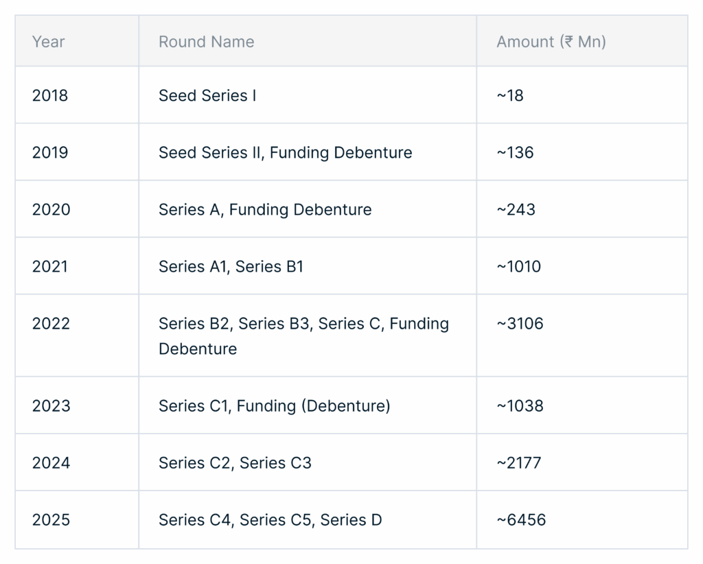Screen dimensions: 703x564
Task: Select Series A1, Series B1 cell
Action: (308, 266)
